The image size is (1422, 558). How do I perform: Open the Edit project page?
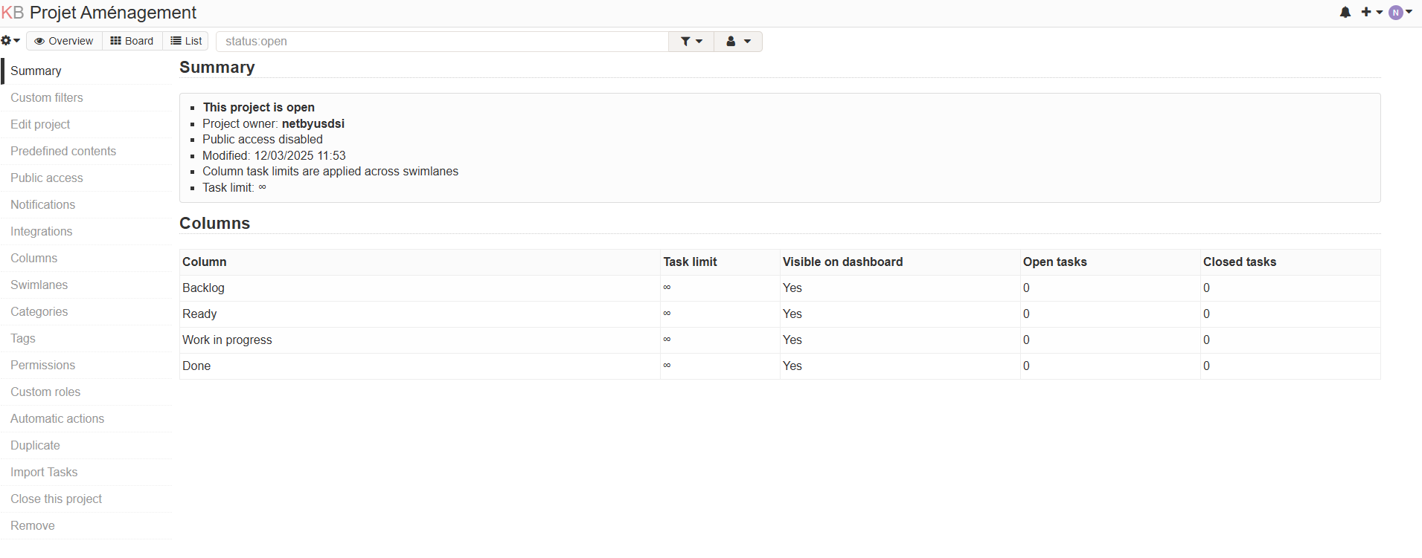pos(40,125)
